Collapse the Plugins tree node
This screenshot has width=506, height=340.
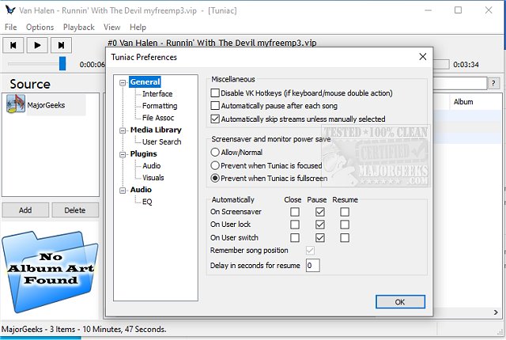[123, 154]
